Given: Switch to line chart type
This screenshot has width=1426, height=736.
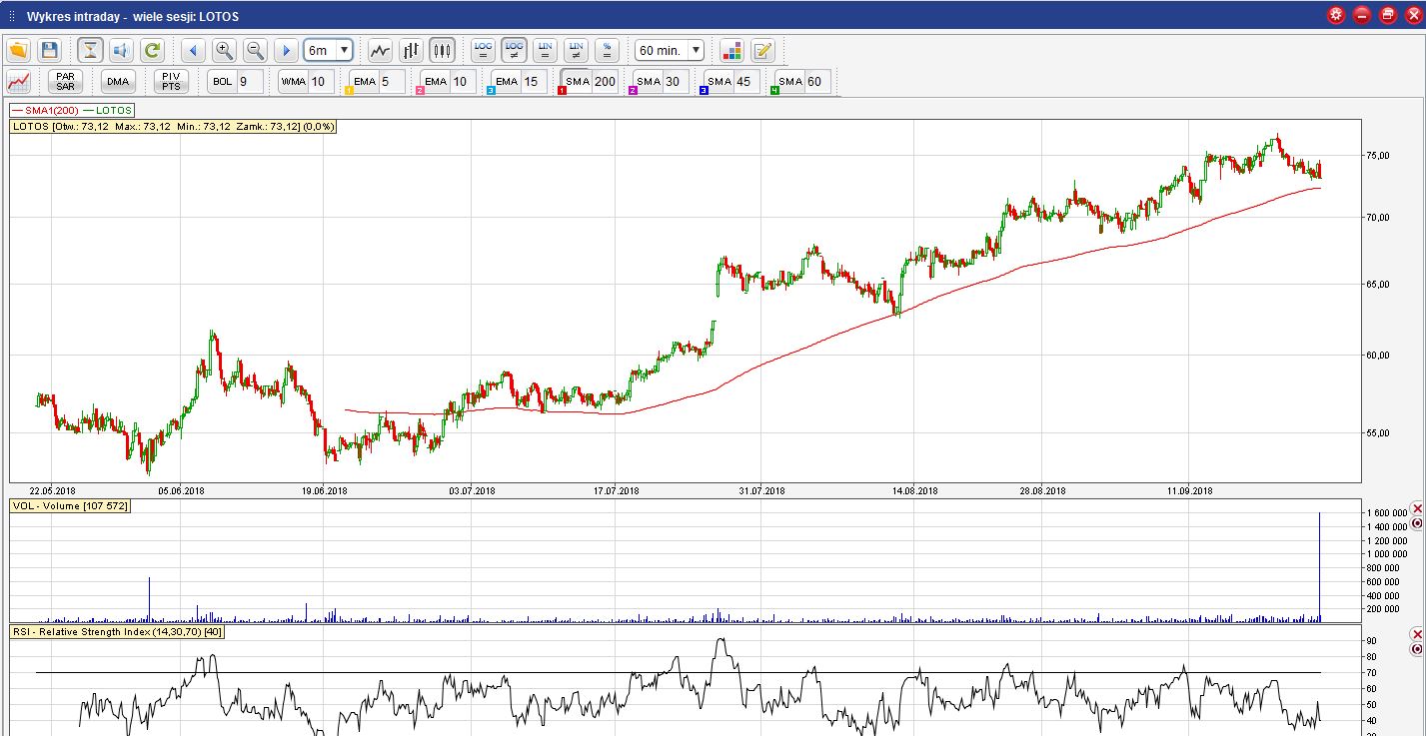Looking at the screenshot, I should point(380,50).
